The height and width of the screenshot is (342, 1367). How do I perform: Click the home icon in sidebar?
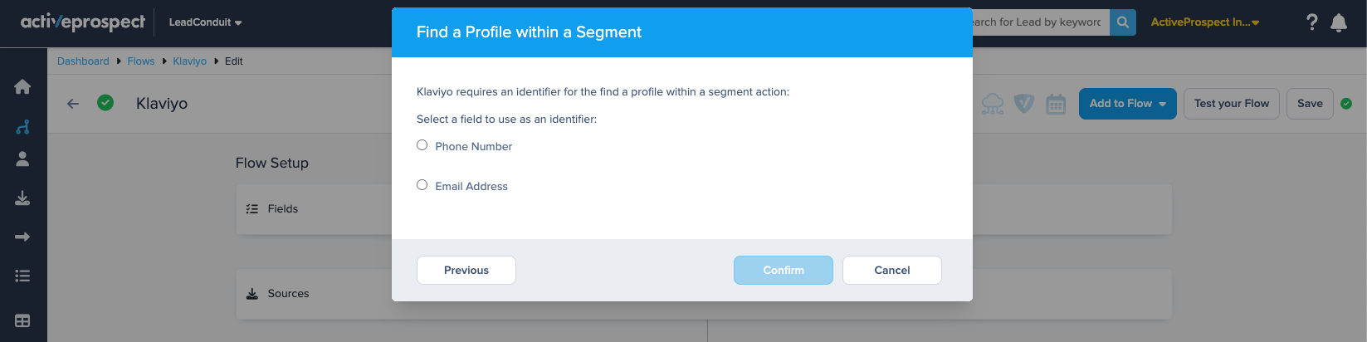click(22, 86)
